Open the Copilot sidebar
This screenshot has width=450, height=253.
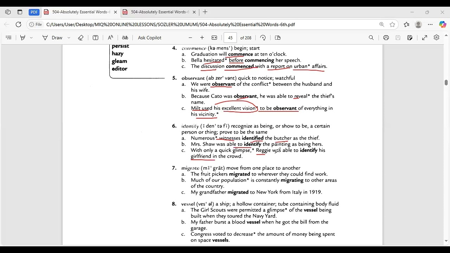(x=443, y=25)
